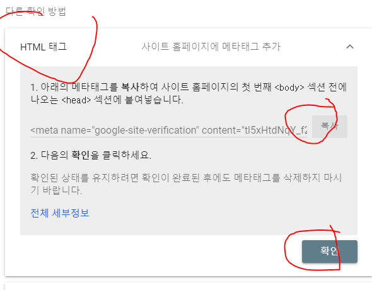Click the 다른 확인 방법 heading
The width and height of the screenshot is (372, 290).
click(x=36, y=11)
